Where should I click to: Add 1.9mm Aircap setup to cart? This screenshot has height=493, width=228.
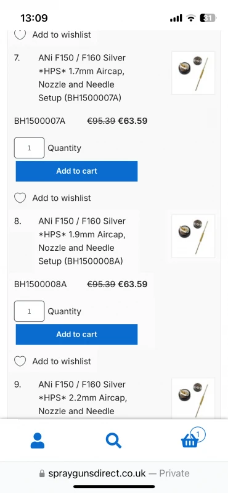77,334
